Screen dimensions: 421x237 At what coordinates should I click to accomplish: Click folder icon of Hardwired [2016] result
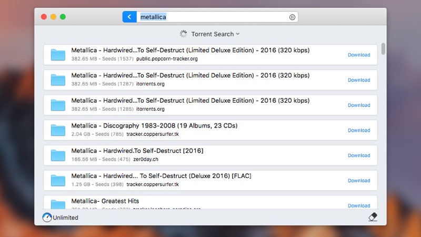pyautogui.click(x=58, y=155)
